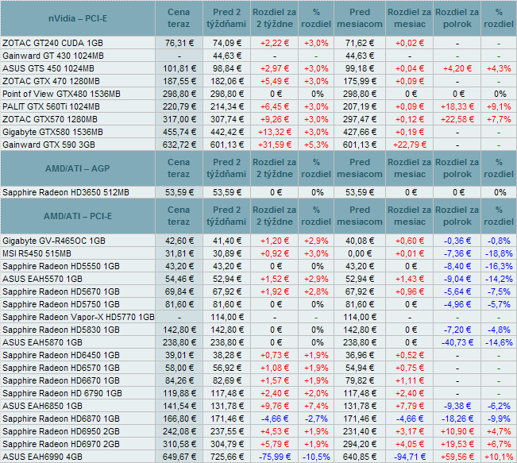Select the +9,76 € two-week difference
The image size is (517, 463).
point(275,406)
